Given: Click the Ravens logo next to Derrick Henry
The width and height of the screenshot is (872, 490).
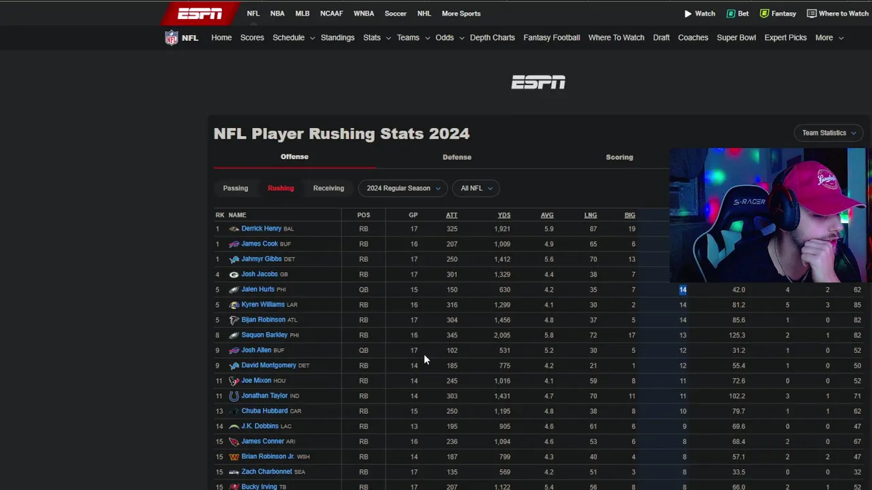Looking at the screenshot, I should [234, 229].
